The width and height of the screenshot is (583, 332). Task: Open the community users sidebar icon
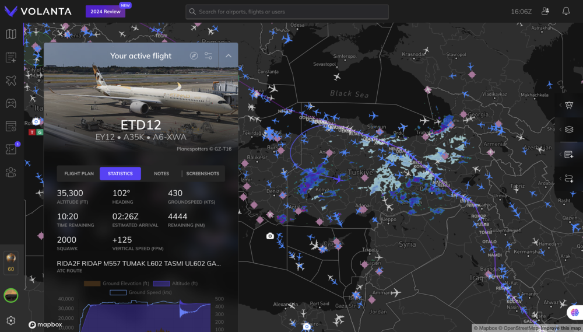click(11, 172)
